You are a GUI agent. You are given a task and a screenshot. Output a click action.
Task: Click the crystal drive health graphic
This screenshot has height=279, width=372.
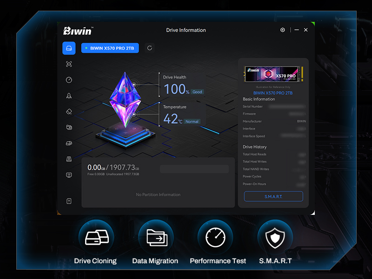pos(125,100)
